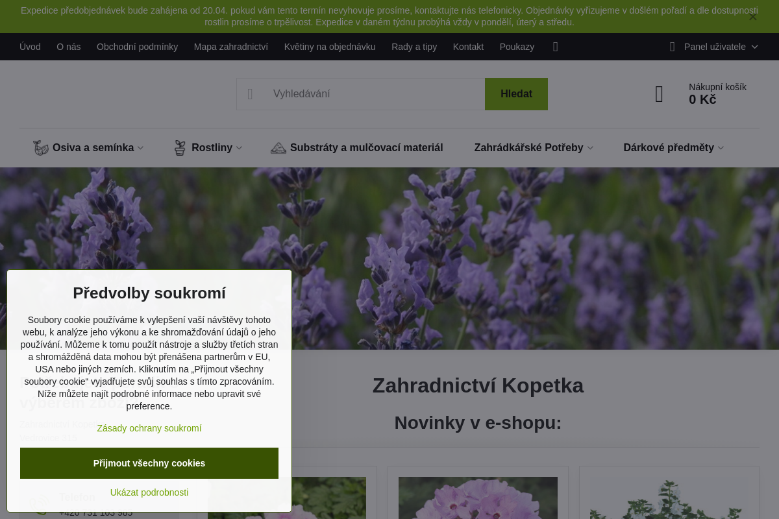The width and height of the screenshot is (779, 519).
Task: Click the Hledat search button
Action: [x=516, y=94]
